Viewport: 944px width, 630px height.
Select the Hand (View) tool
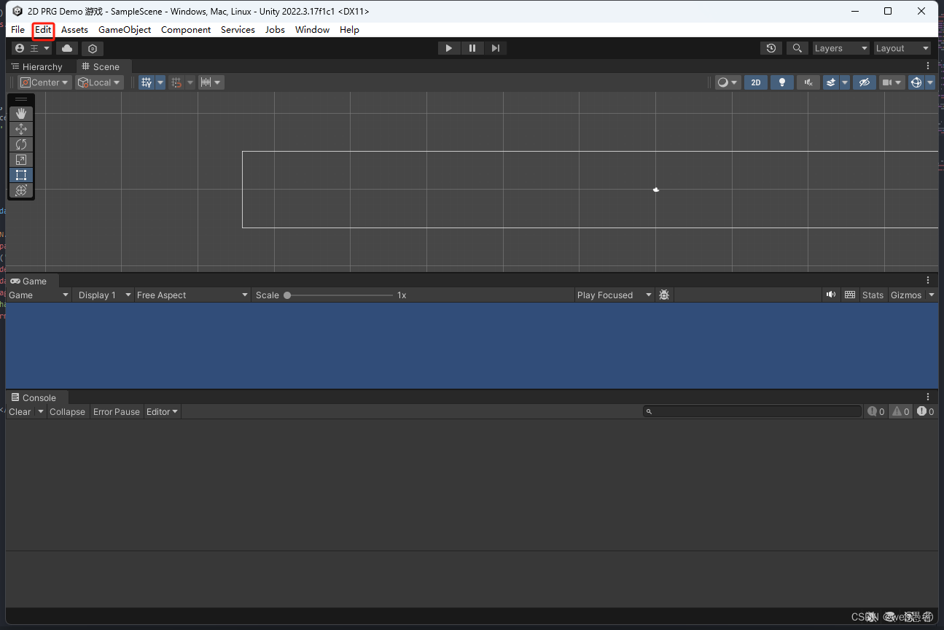click(21, 114)
